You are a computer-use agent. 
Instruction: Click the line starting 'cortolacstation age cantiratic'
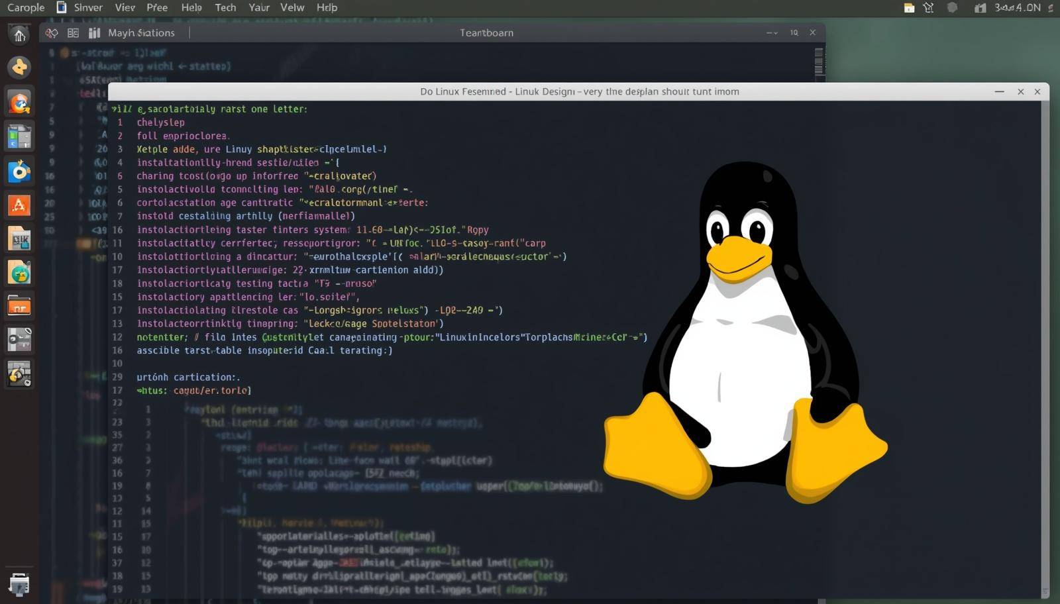pyautogui.click(x=282, y=203)
